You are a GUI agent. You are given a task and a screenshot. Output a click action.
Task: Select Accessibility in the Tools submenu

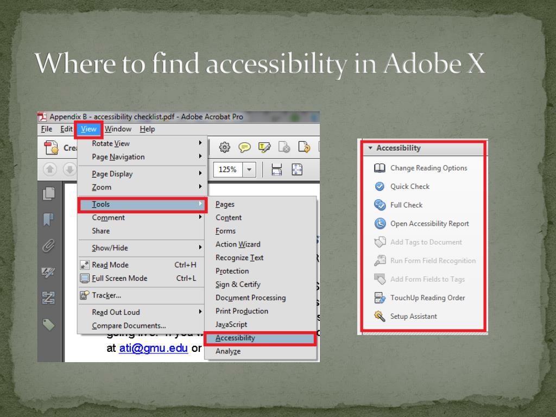(260, 338)
